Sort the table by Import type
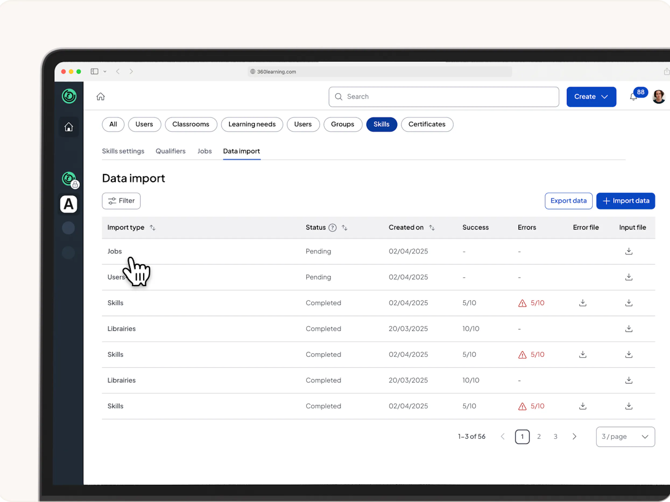The image size is (670, 502). pyautogui.click(x=153, y=227)
